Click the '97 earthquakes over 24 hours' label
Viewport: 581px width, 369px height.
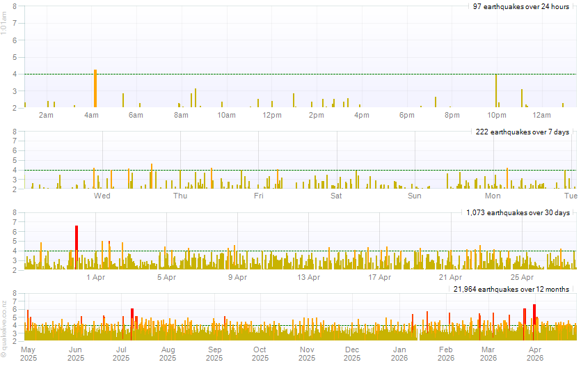(x=520, y=6)
